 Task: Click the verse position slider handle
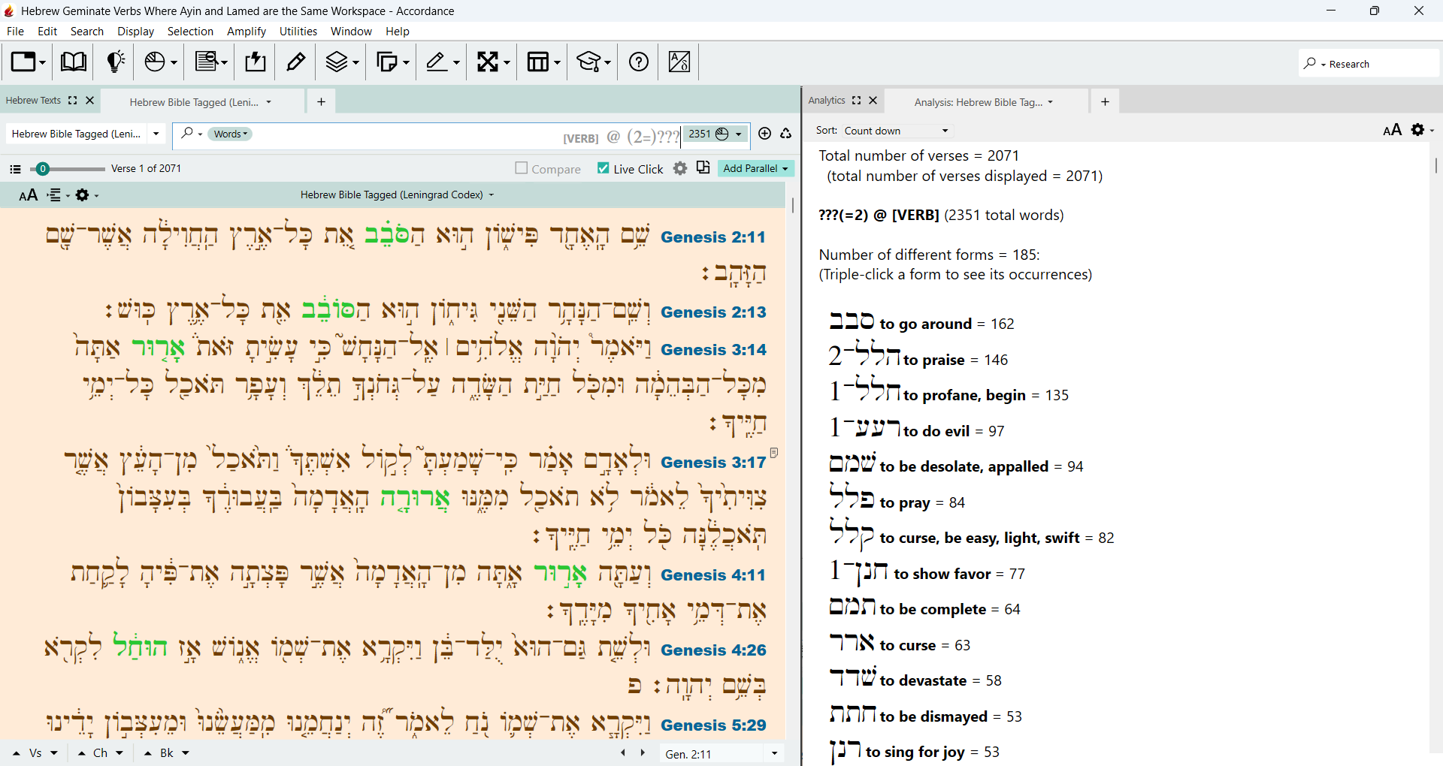click(x=43, y=169)
